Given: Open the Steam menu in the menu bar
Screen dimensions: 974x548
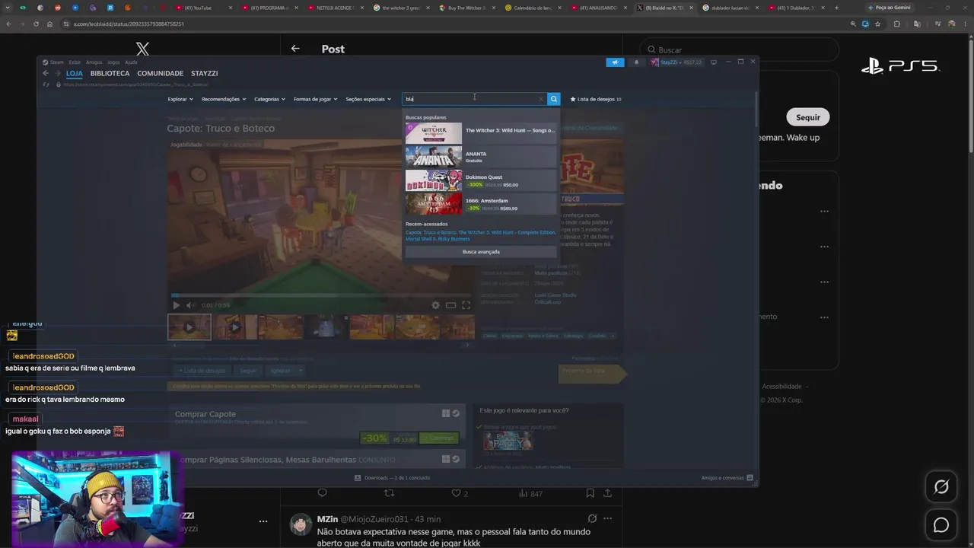Looking at the screenshot, I should 54,62.
